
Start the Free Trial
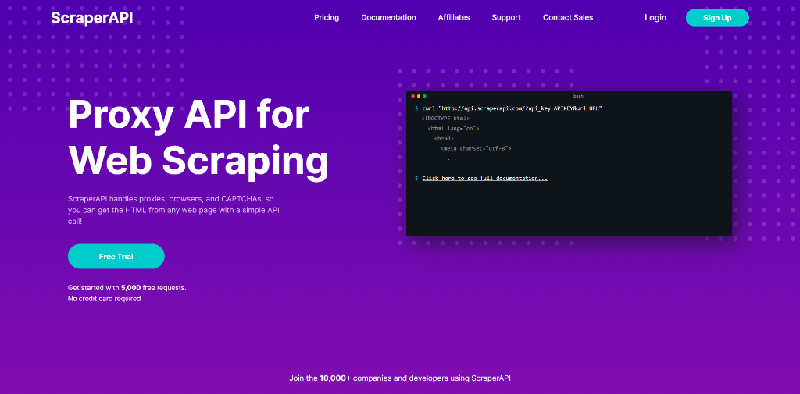pos(116,257)
